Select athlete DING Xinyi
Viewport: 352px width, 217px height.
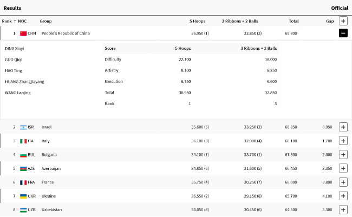click(x=15, y=48)
